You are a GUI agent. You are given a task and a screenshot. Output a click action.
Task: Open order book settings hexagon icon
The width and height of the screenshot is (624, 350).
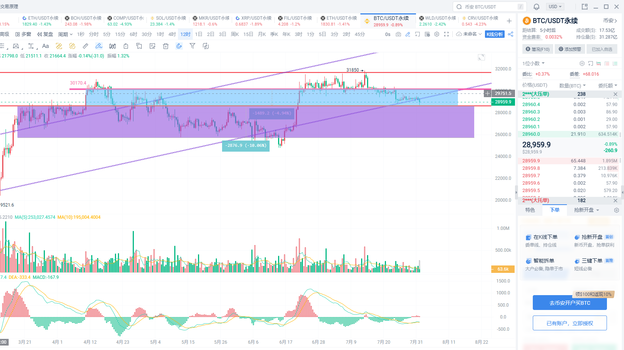coord(582,63)
